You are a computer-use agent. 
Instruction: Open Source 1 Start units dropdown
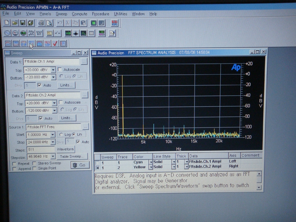click(53, 135)
